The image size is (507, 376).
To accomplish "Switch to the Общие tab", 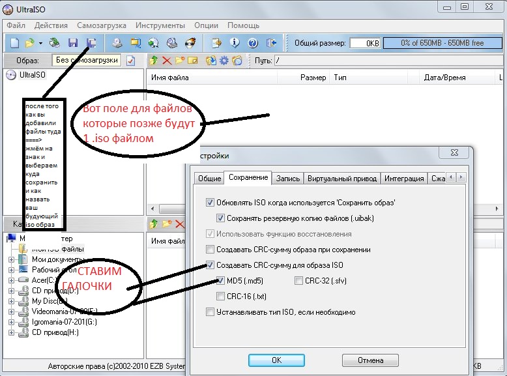I will coord(210,179).
